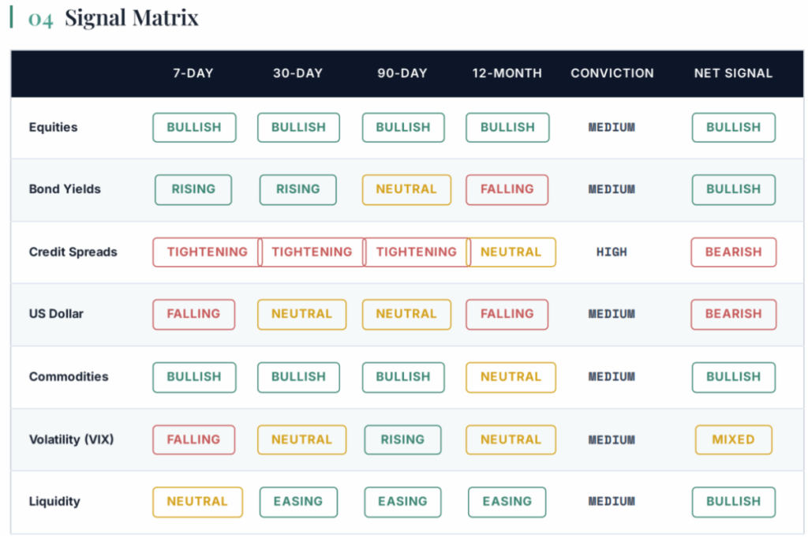The image size is (808, 538).
Task: Select the Bond Yields 90-day NEUTRAL badge
Action: click(406, 189)
